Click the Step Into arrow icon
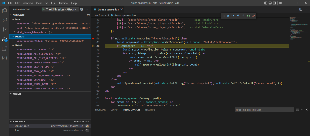This screenshot has height=136, width=310. click(x=238, y=16)
